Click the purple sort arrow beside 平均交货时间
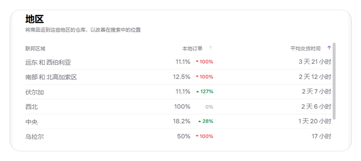 pos(329,48)
